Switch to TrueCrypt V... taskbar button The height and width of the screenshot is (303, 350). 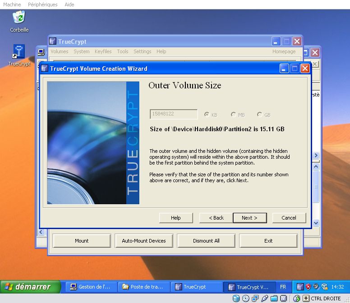pyautogui.click(x=249, y=287)
